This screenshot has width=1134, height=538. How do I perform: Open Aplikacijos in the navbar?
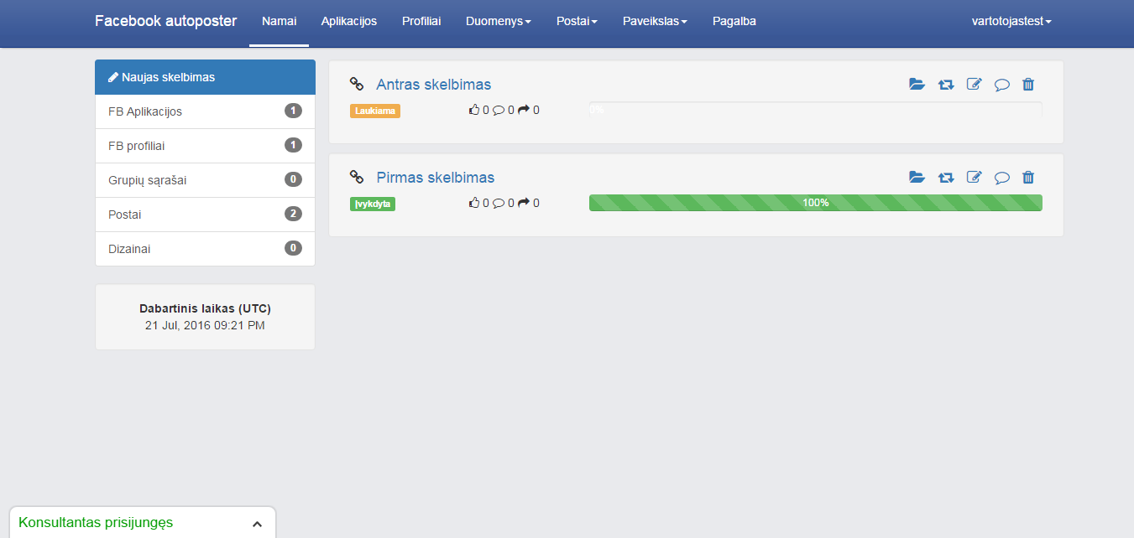349,22
